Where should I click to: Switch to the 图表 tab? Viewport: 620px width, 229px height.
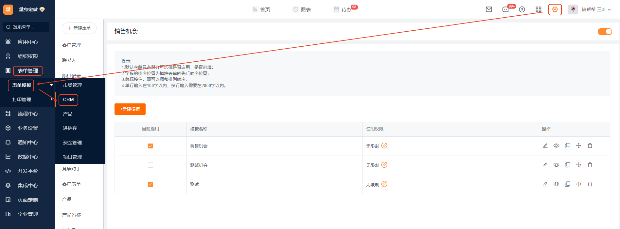[302, 9]
